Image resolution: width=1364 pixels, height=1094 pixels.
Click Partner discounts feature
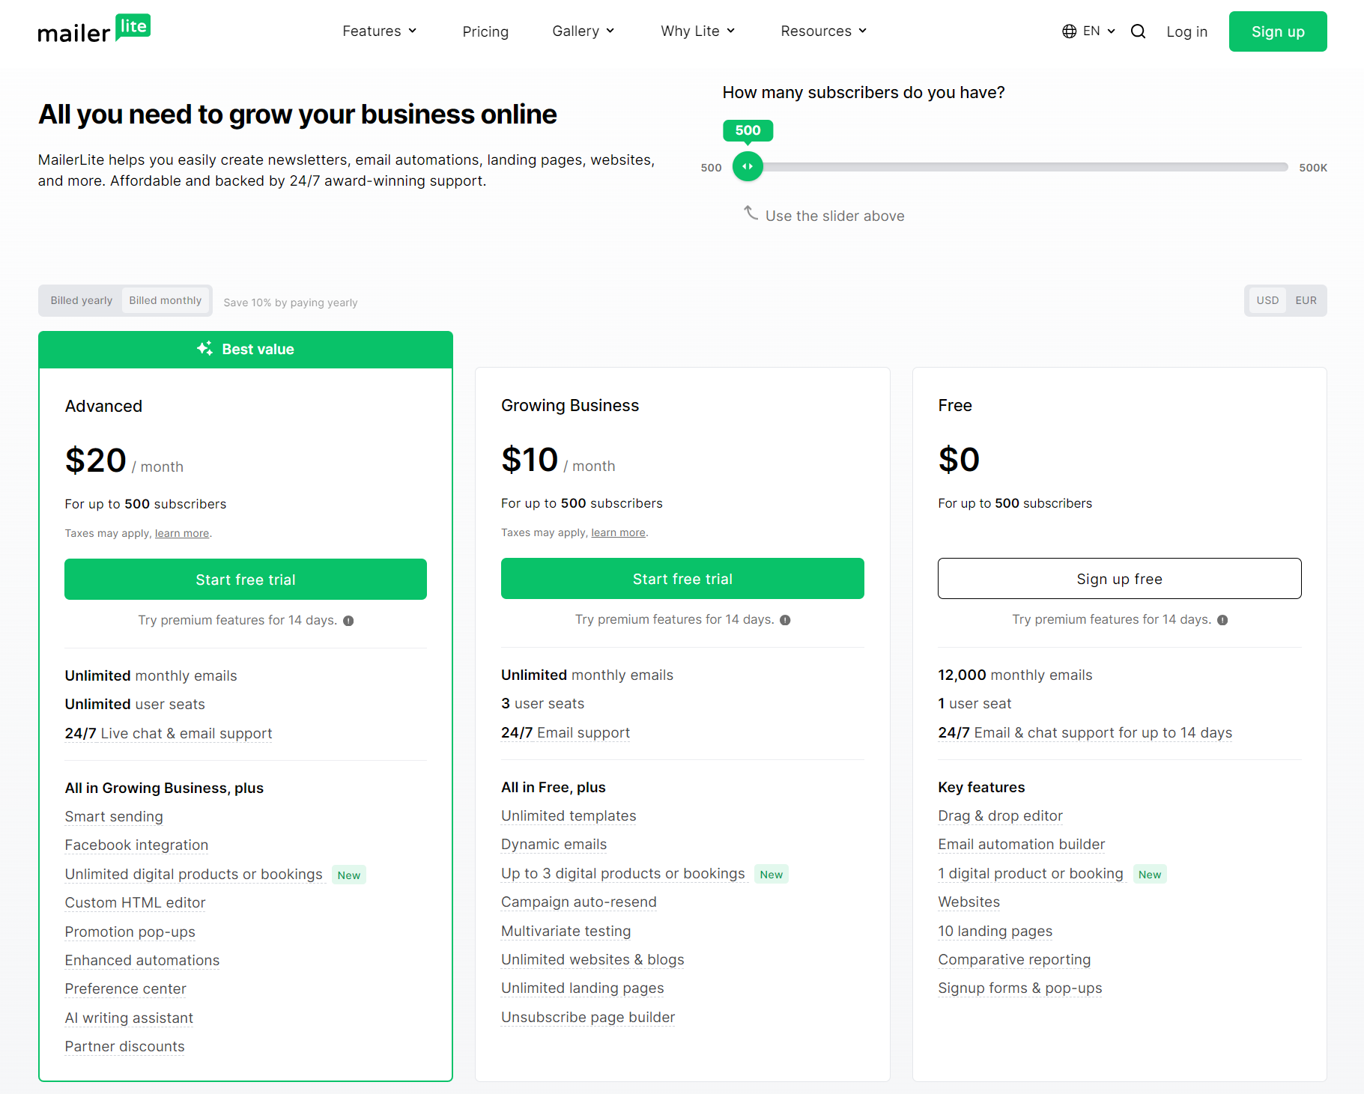(124, 1047)
